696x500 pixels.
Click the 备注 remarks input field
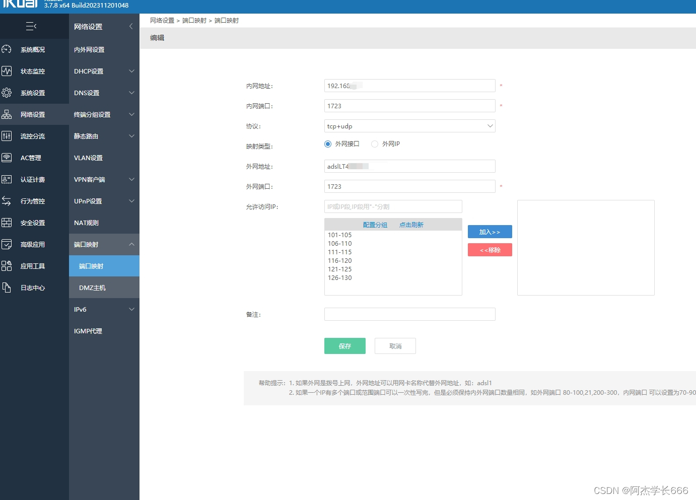(x=409, y=314)
